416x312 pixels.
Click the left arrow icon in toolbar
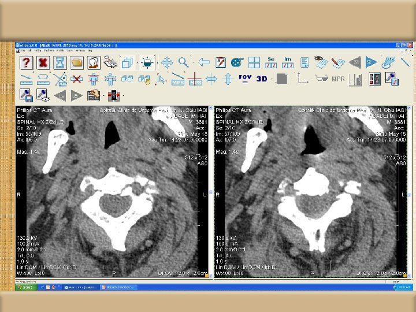coord(204,62)
